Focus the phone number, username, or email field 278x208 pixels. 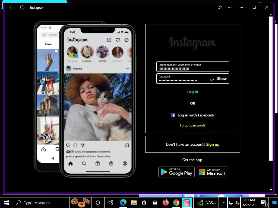coord(193,67)
